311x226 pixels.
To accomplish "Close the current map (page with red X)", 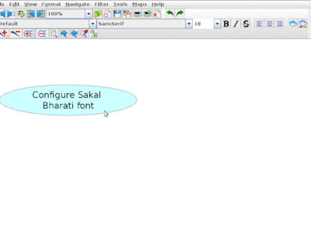I will (x=157, y=14).
